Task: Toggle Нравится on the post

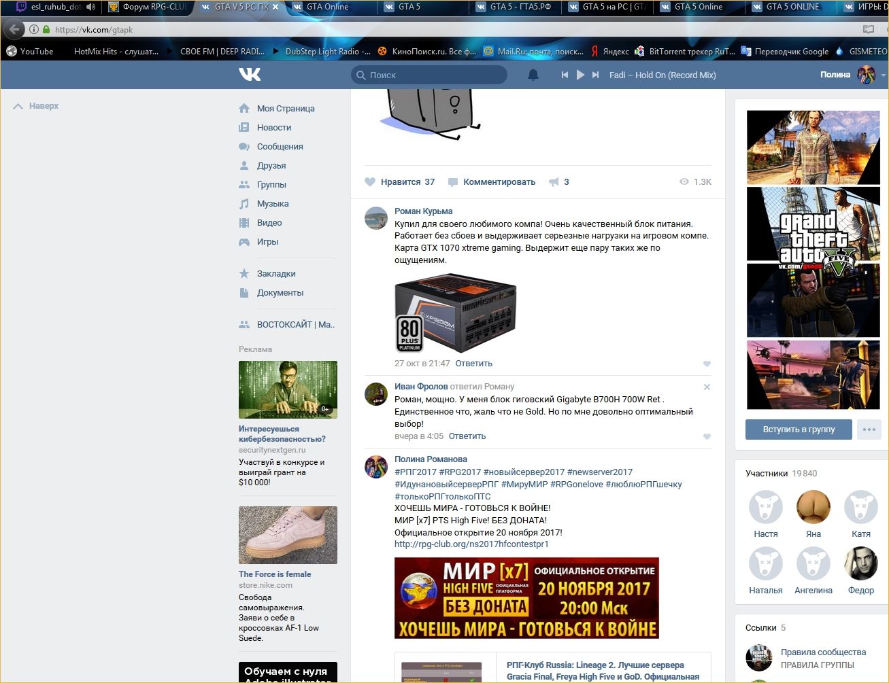Action: (400, 182)
